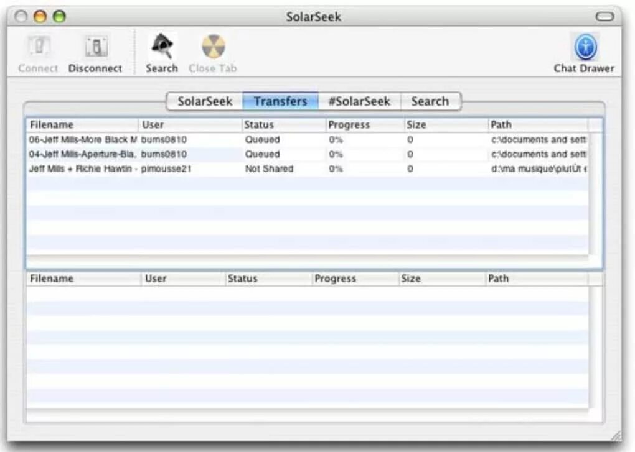Switch to the Search tab

(x=430, y=101)
